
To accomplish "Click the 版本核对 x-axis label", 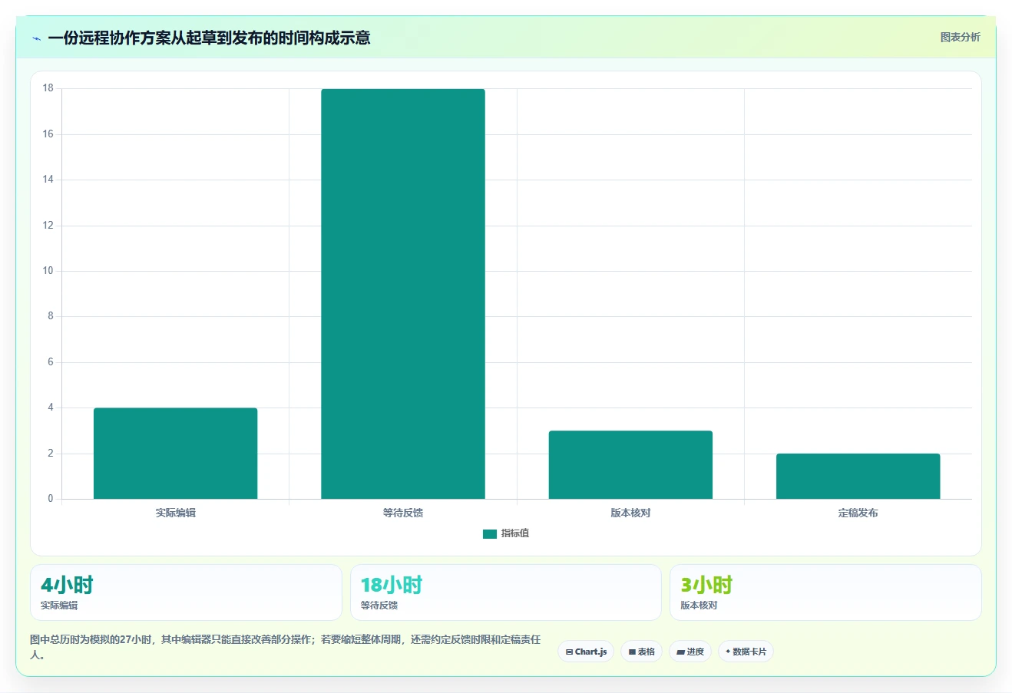I will tap(630, 513).
